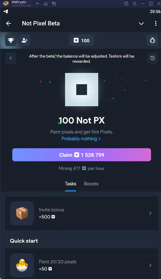Screen dimensions: 161x279
Task: Open the trophy leaderboard icon
Action: (11, 40)
